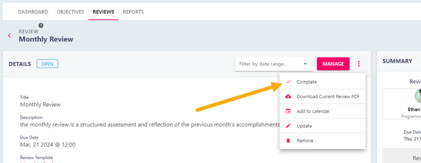Select the Reviews tab
421x163 pixels.
pos(103,12)
